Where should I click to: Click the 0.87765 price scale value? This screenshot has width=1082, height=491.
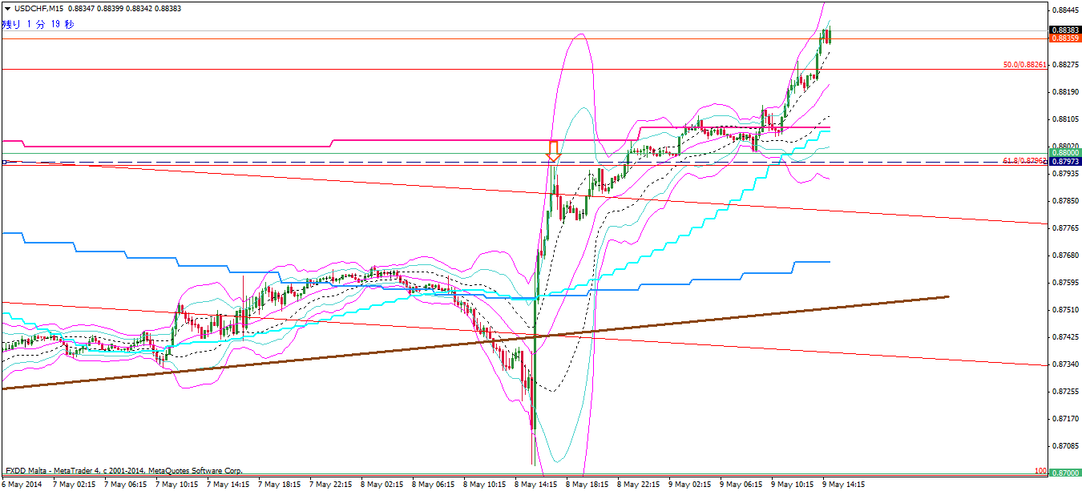[1064, 228]
